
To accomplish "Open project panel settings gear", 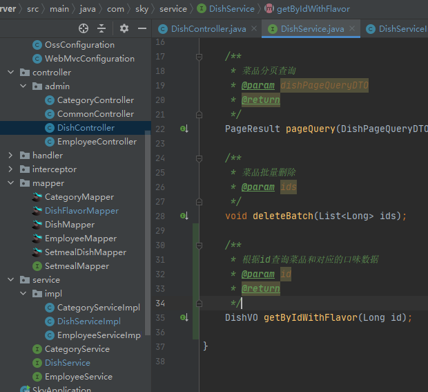I will (x=124, y=28).
